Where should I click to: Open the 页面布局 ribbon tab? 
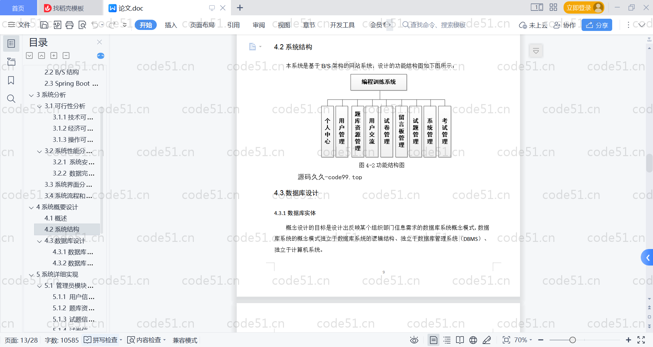click(202, 25)
